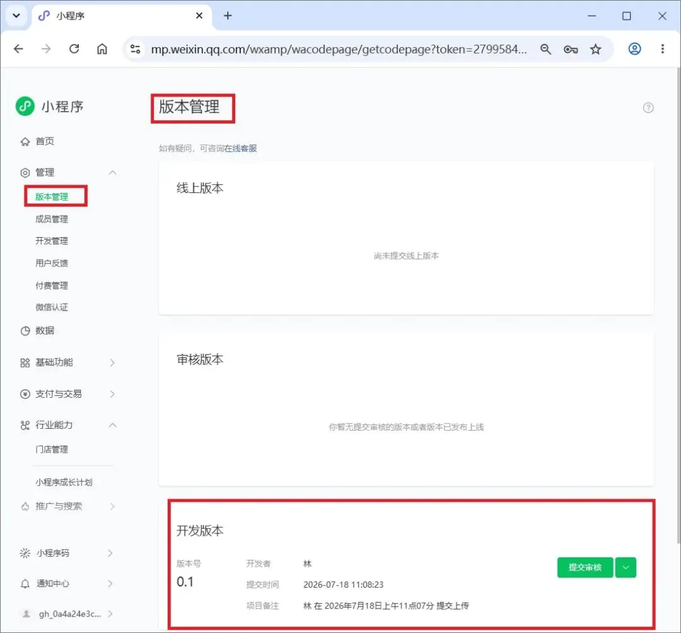Click the 通知中心 bell icon
The width and height of the screenshot is (681, 633).
[x=25, y=583]
